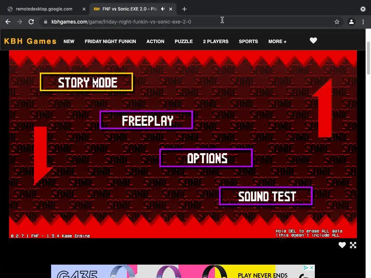The image size is (371, 278).
Task: Open FRIDAY NIGHT FUNKIN category
Action: 110,41
